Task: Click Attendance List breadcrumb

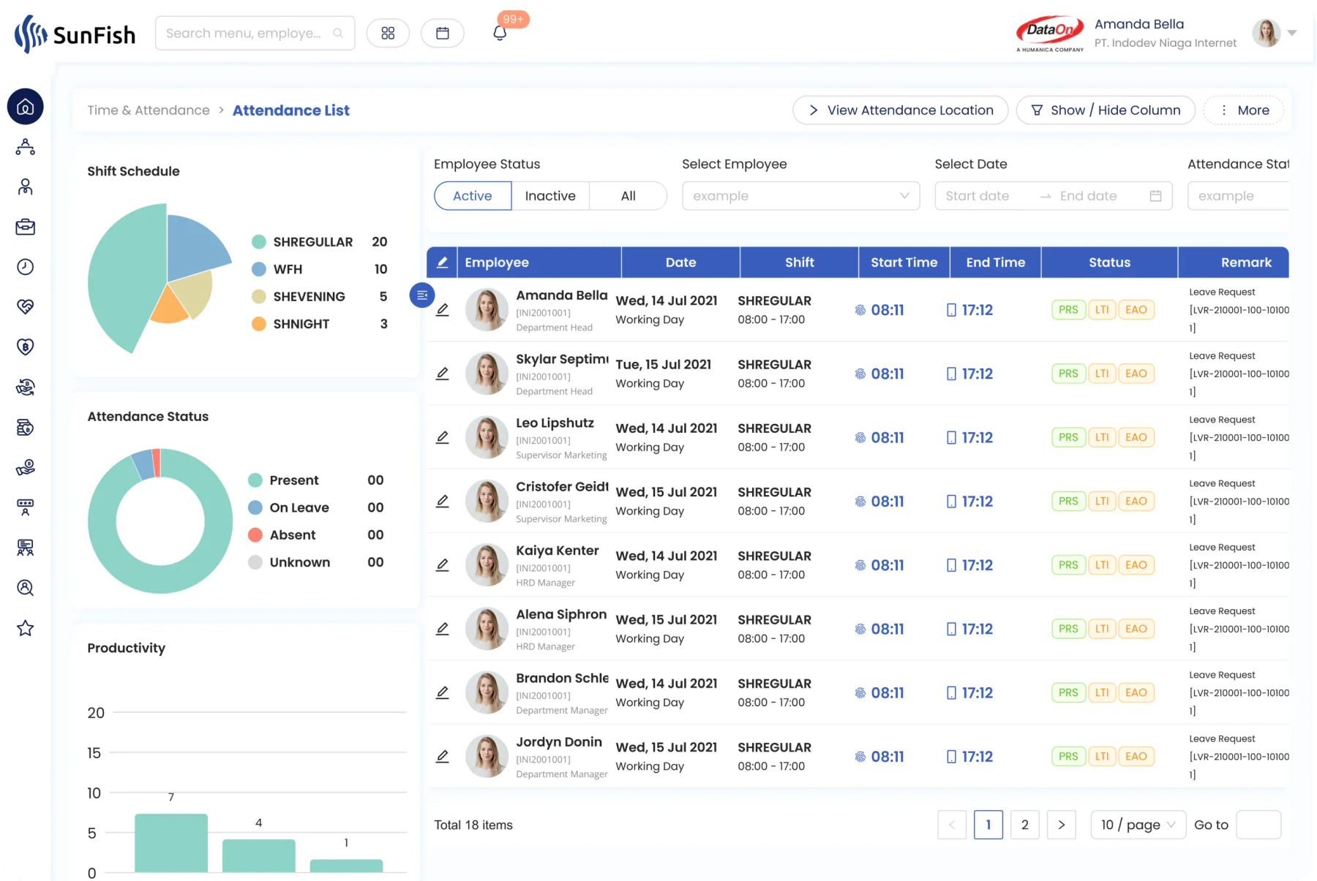Action: [x=291, y=110]
